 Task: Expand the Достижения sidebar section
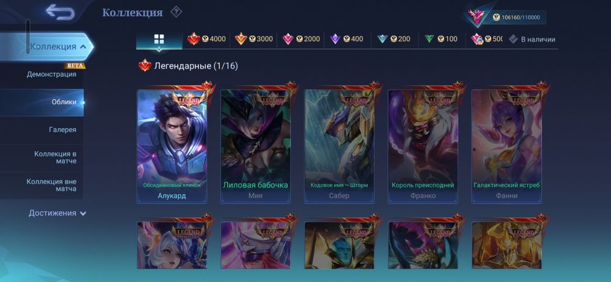[x=57, y=213]
